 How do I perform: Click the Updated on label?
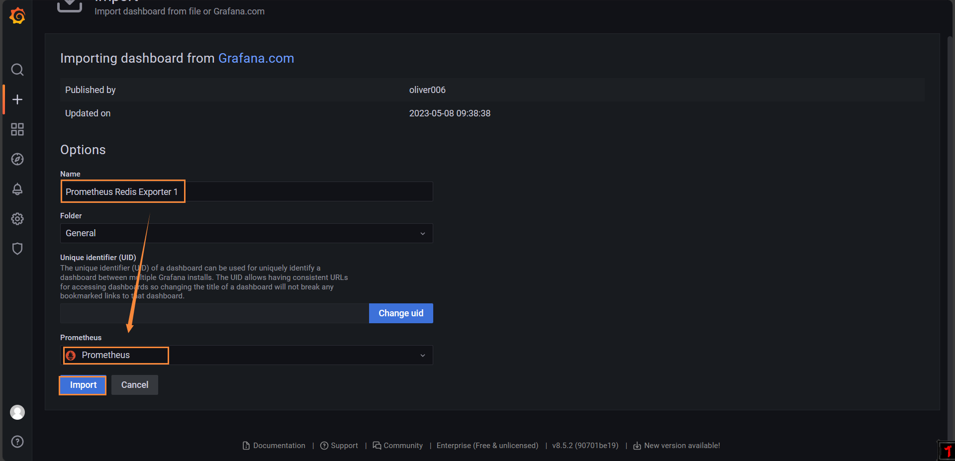coord(88,113)
